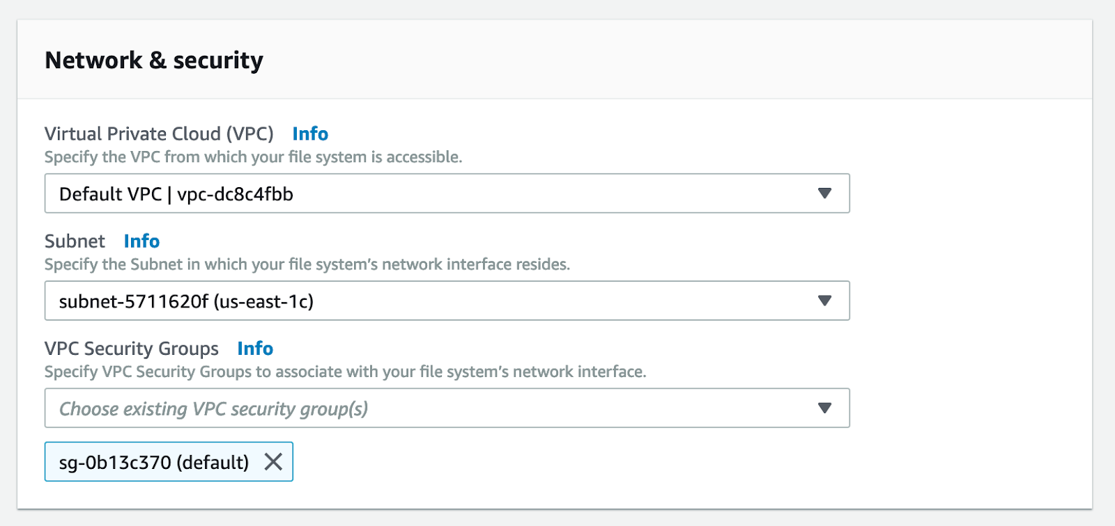
Task: Click the Subnet dropdown arrow icon
Action: pyautogui.click(x=824, y=301)
